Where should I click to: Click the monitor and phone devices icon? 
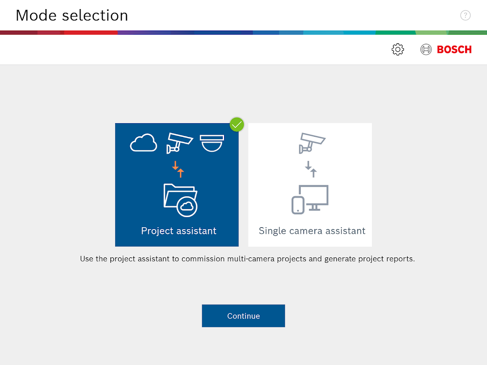pos(310,199)
